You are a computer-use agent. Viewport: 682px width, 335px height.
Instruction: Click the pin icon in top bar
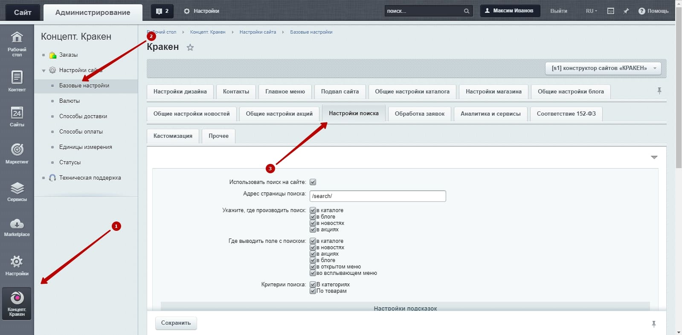tap(626, 11)
